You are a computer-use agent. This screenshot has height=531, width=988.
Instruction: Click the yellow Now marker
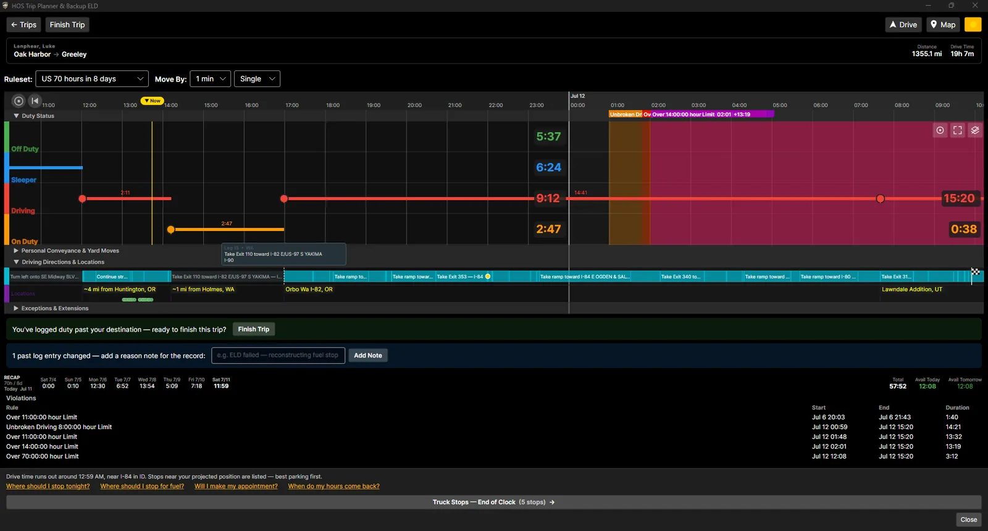click(152, 101)
